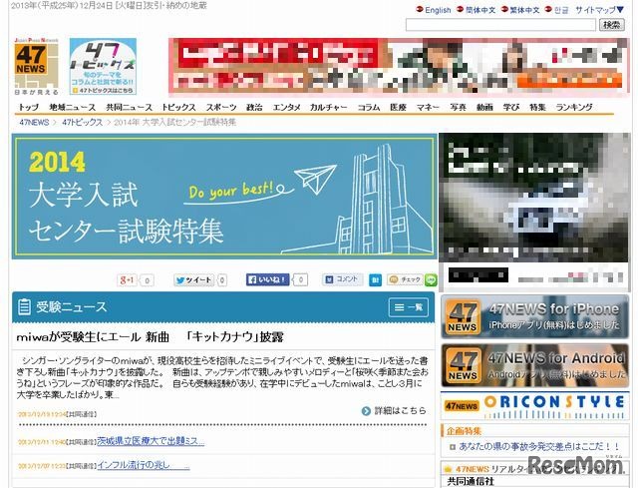The image size is (638, 488).
Task: Click the 47NEWS for iPhone banner
Action: point(534,317)
